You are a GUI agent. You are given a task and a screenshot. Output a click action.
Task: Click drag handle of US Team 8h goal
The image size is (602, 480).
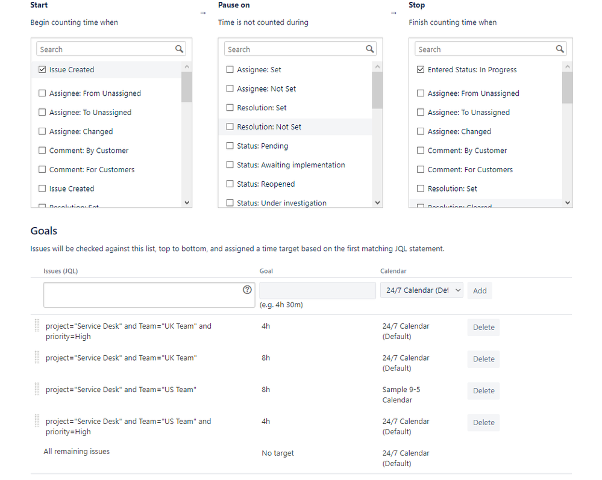[x=37, y=390]
